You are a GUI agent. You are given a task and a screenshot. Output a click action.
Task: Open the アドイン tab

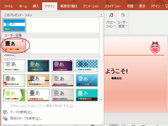pyautogui.click(x=155, y=6)
